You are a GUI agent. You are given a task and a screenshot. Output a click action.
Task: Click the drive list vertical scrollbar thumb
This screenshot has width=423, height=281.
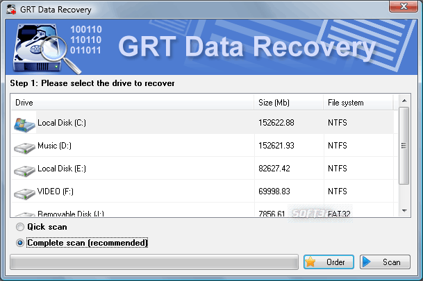[404, 146]
